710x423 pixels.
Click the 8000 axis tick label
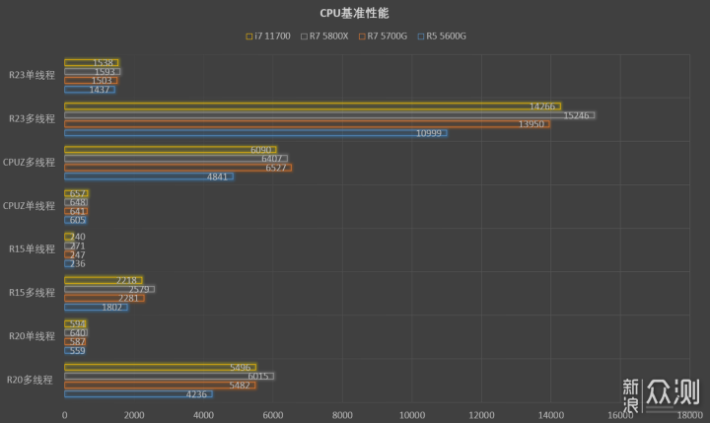pyautogui.click(x=342, y=415)
